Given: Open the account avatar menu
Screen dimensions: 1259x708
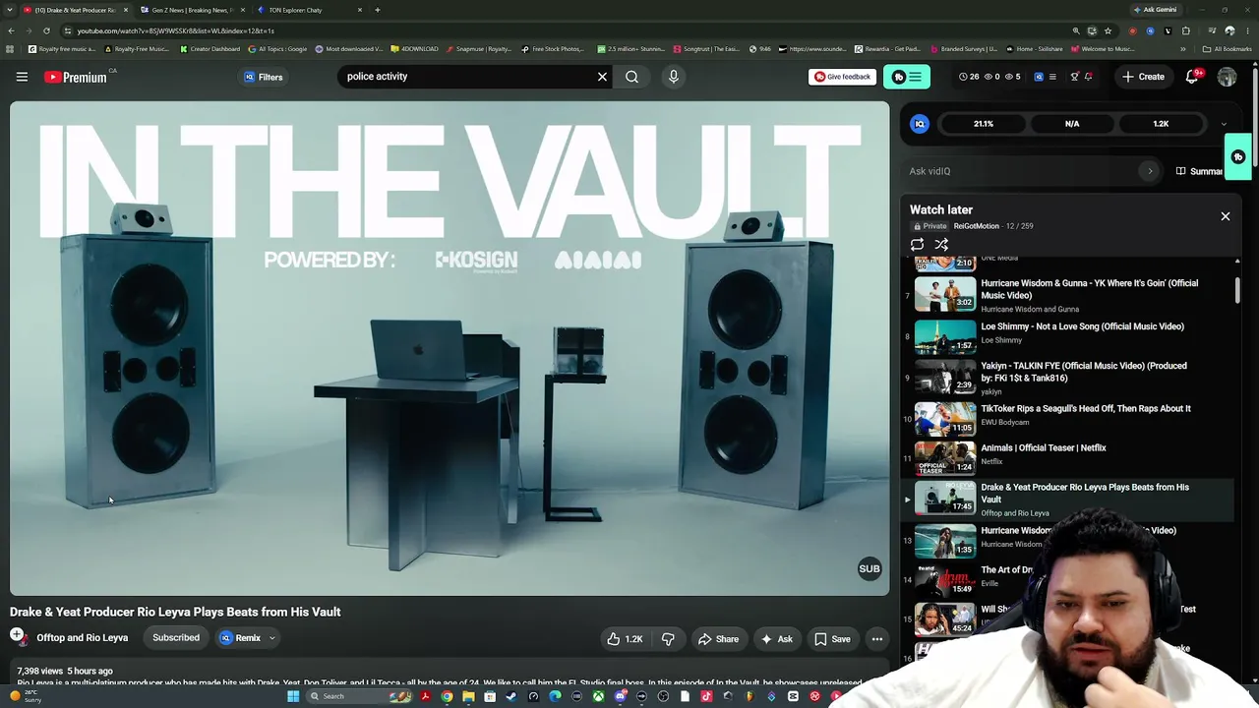Looking at the screenshot, I should pos(1227,77).
